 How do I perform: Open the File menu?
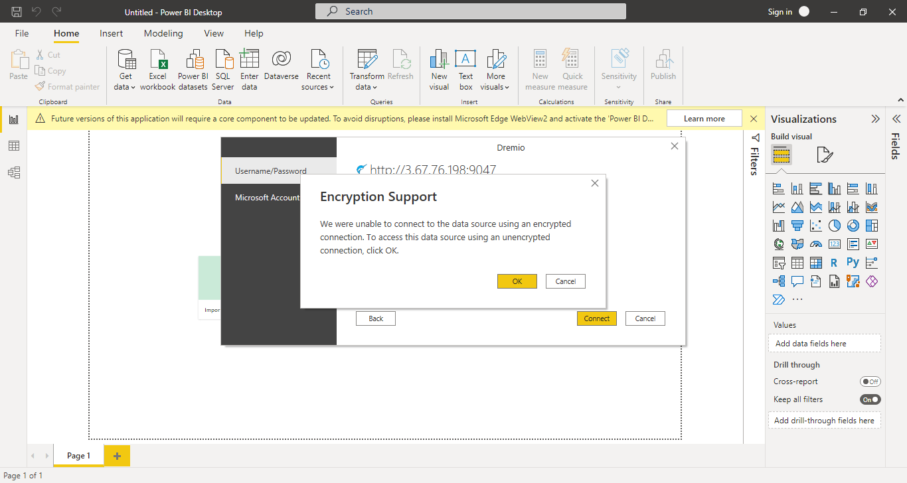coord(22,33)
